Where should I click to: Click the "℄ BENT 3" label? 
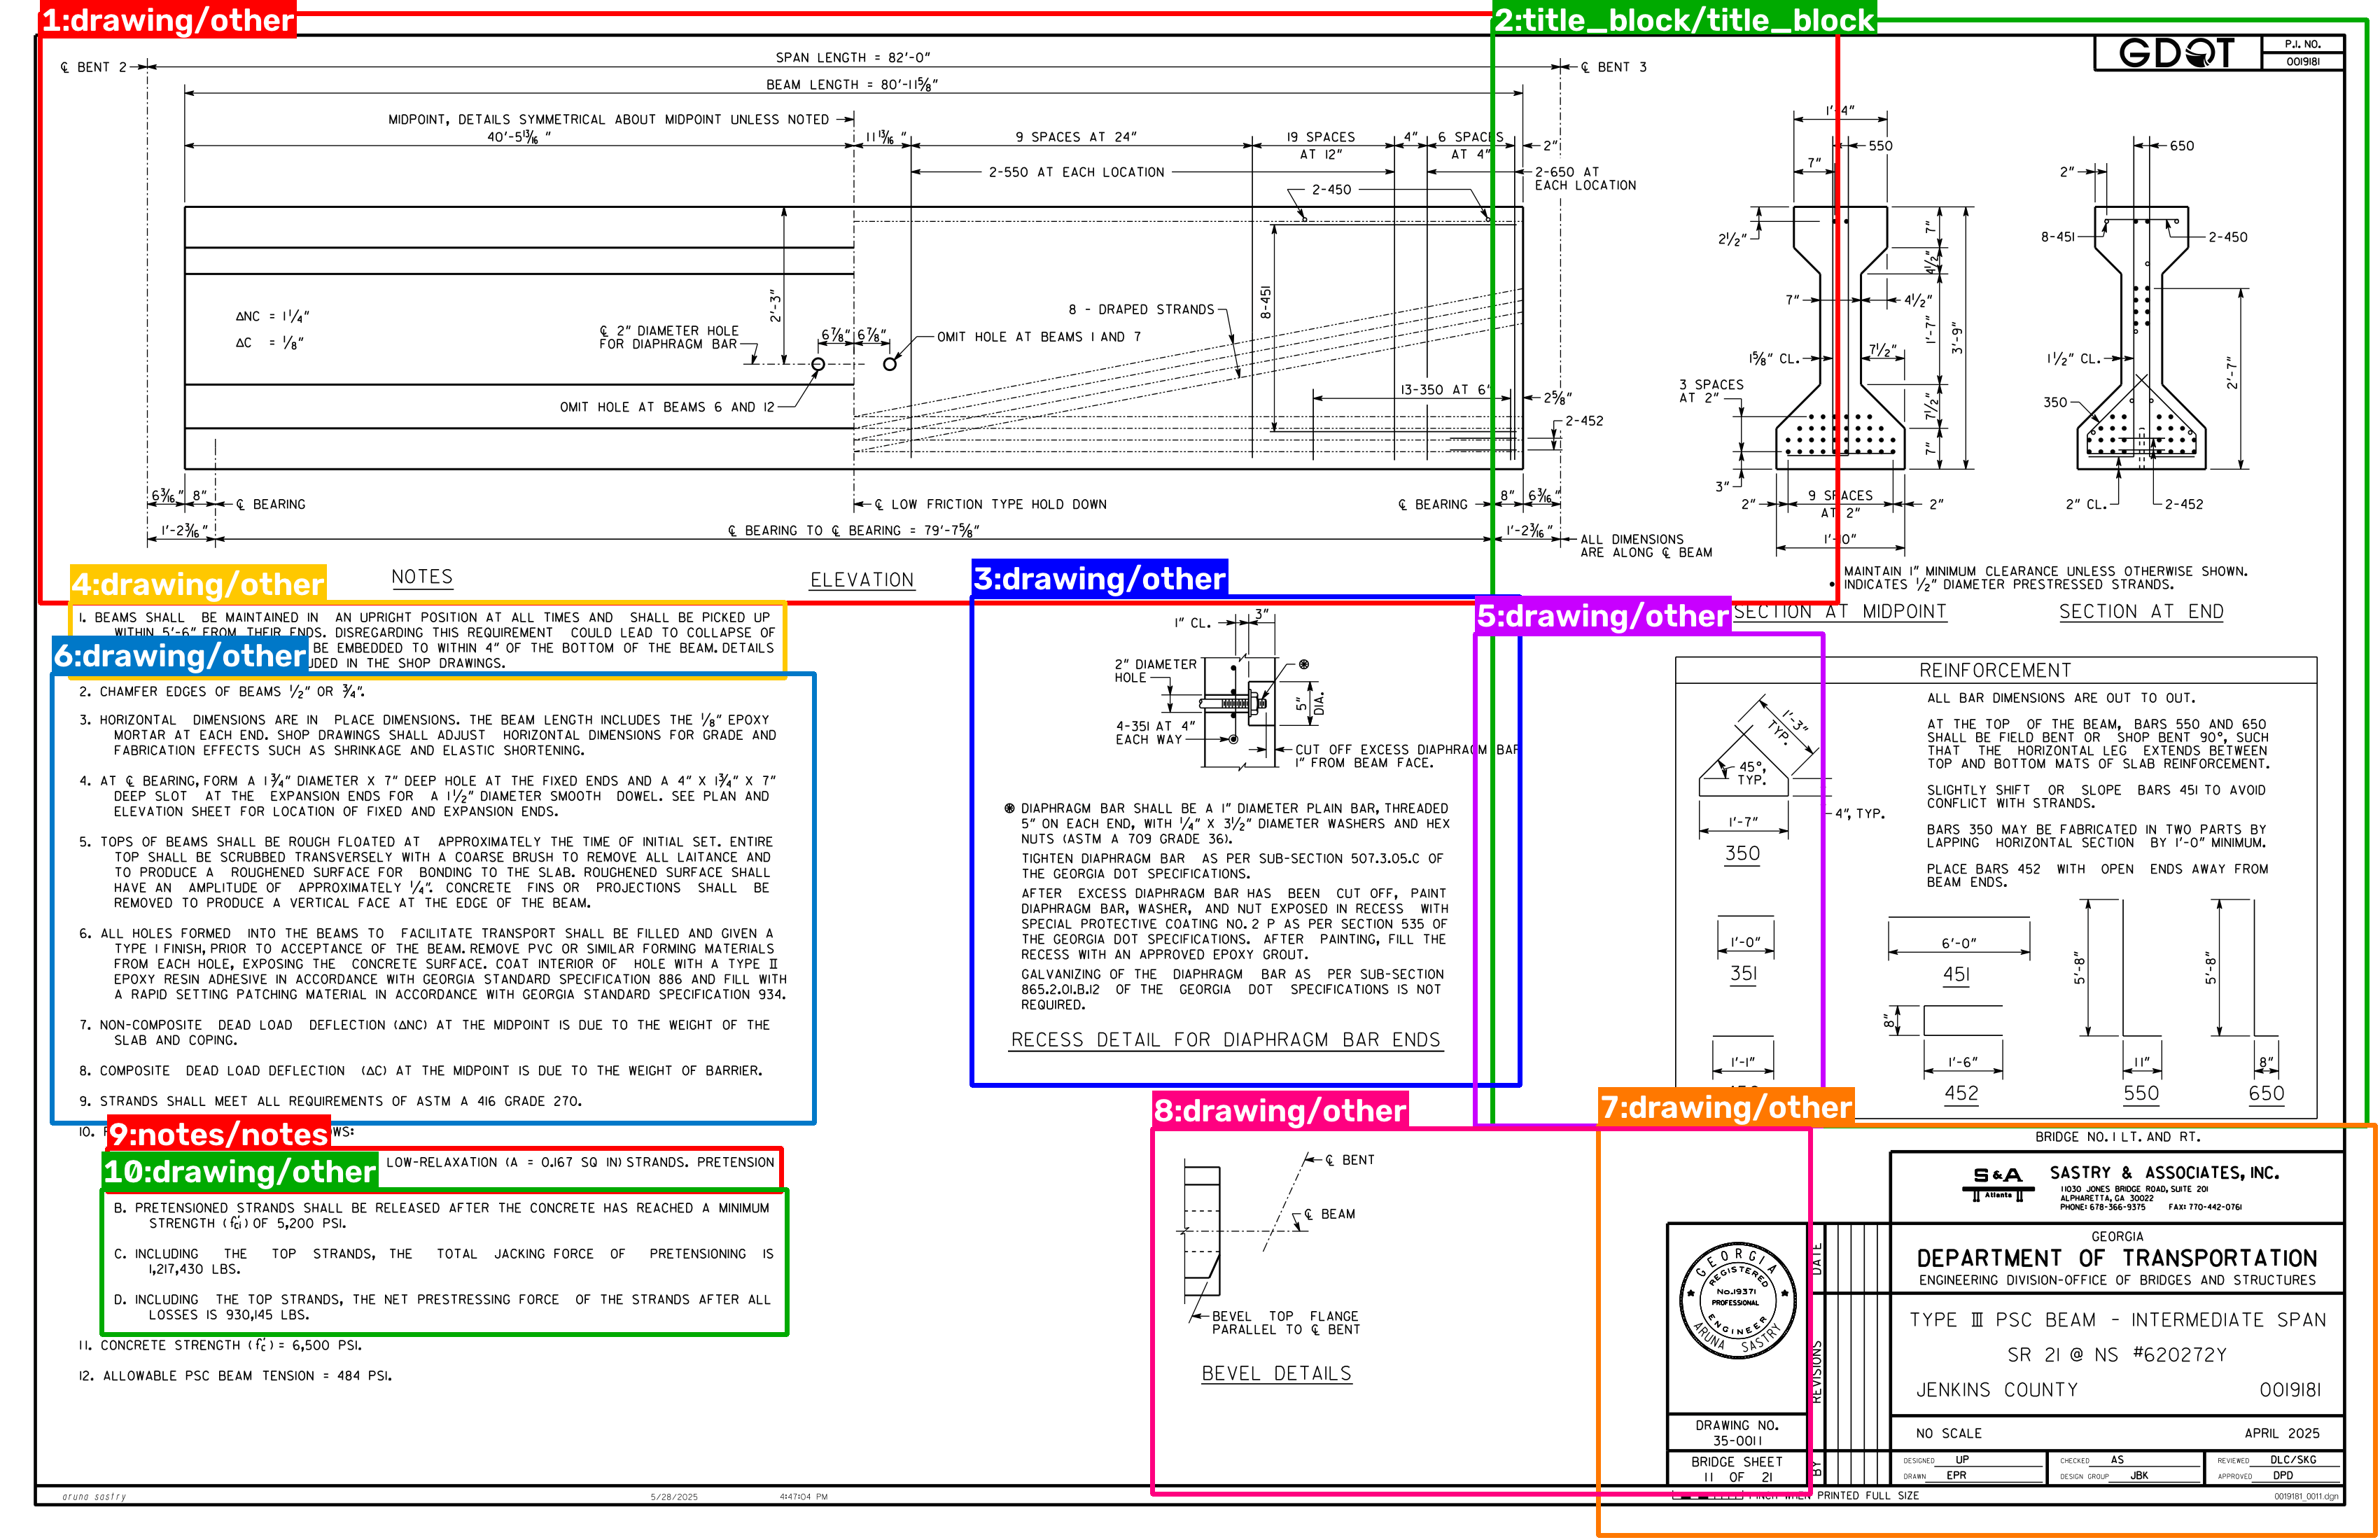tap(1613, 67)
